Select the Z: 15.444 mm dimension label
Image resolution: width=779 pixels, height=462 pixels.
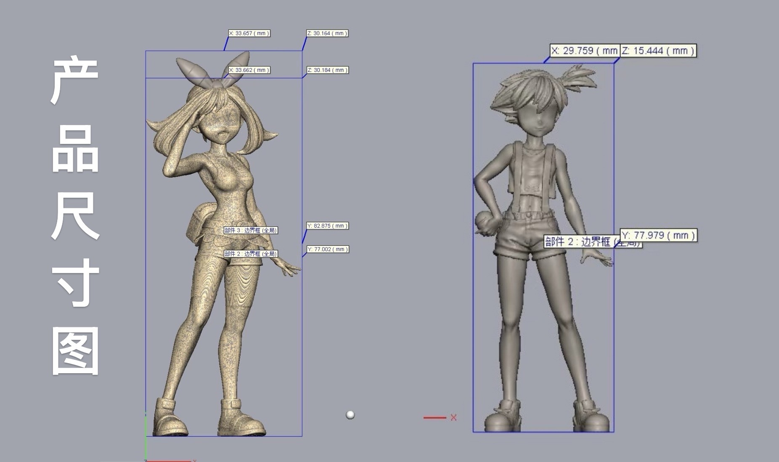[658, 51]
